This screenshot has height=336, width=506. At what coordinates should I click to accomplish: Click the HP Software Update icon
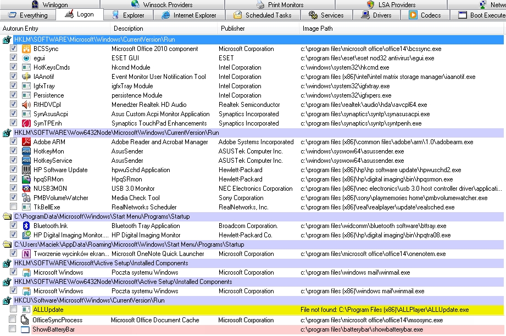[x=26, y=170]
